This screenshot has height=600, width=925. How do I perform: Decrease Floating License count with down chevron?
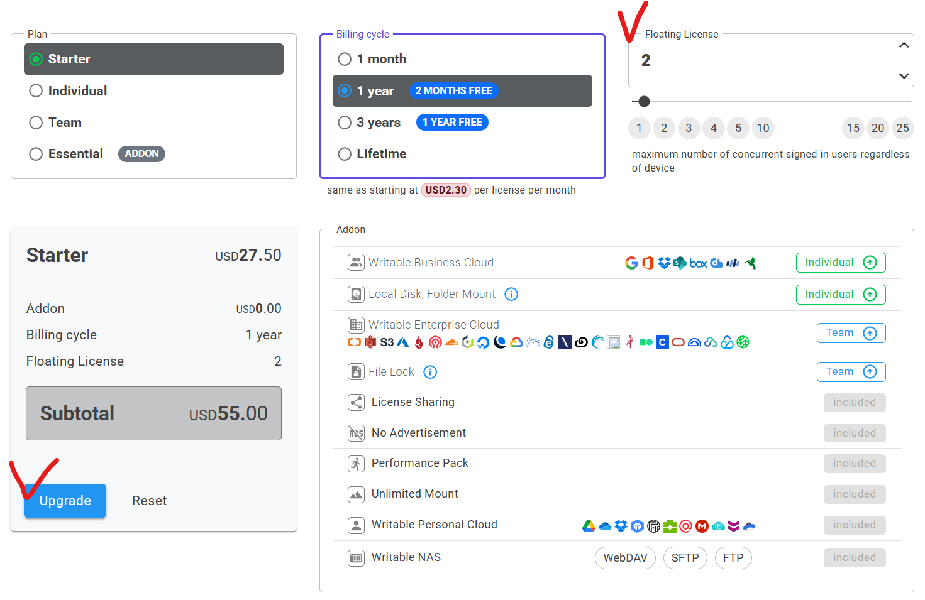click(904, 76)
